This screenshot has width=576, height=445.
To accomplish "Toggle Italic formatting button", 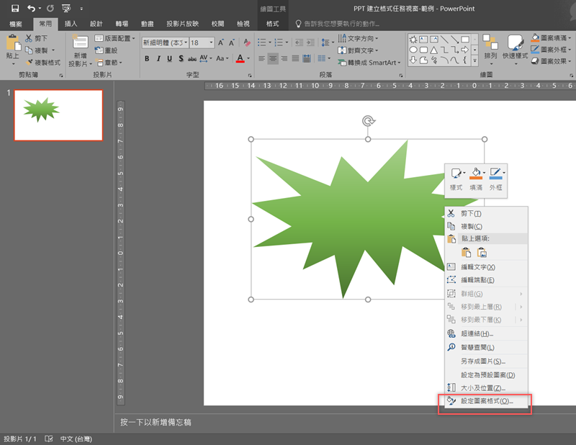I will [158, 59].
